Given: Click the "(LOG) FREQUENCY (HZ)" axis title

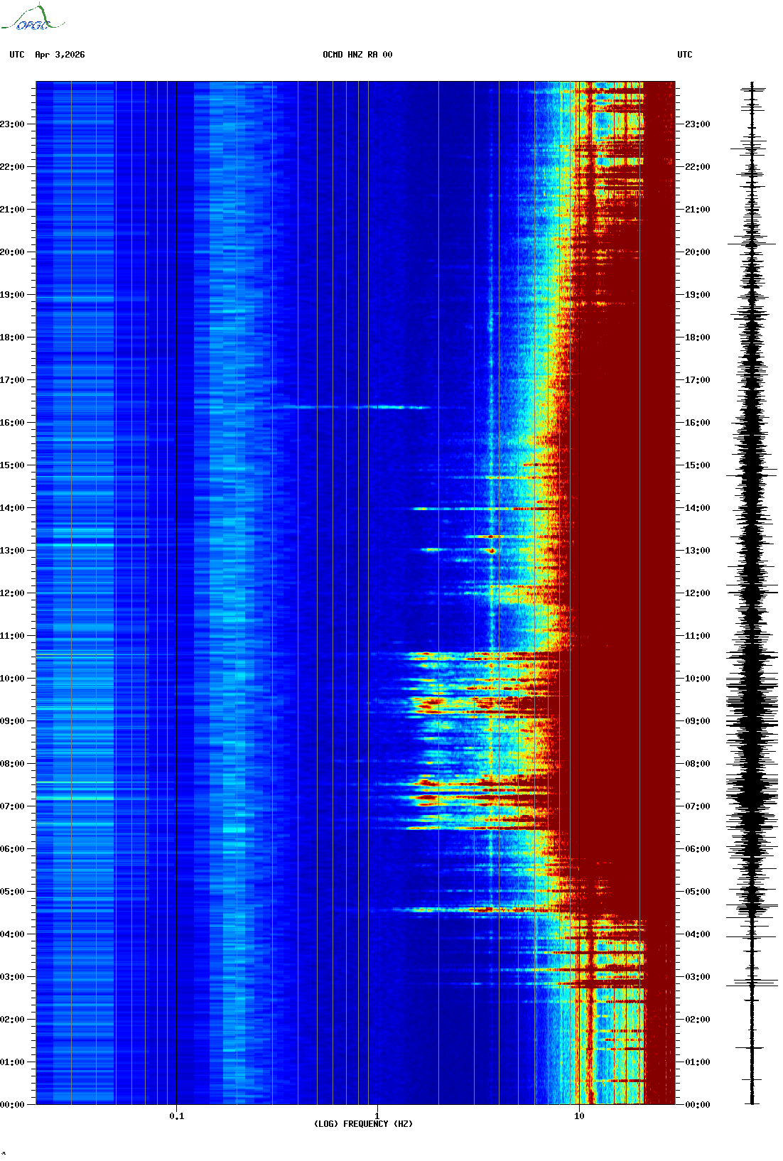Looking at the screenshot, I should 363,1123.
